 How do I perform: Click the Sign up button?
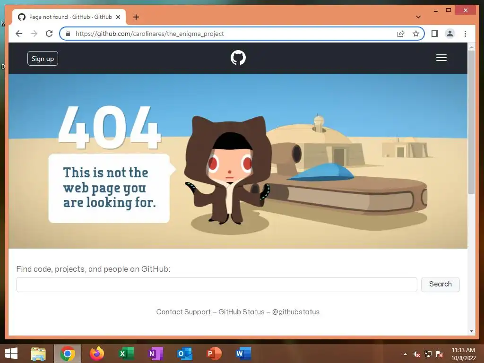43,58
